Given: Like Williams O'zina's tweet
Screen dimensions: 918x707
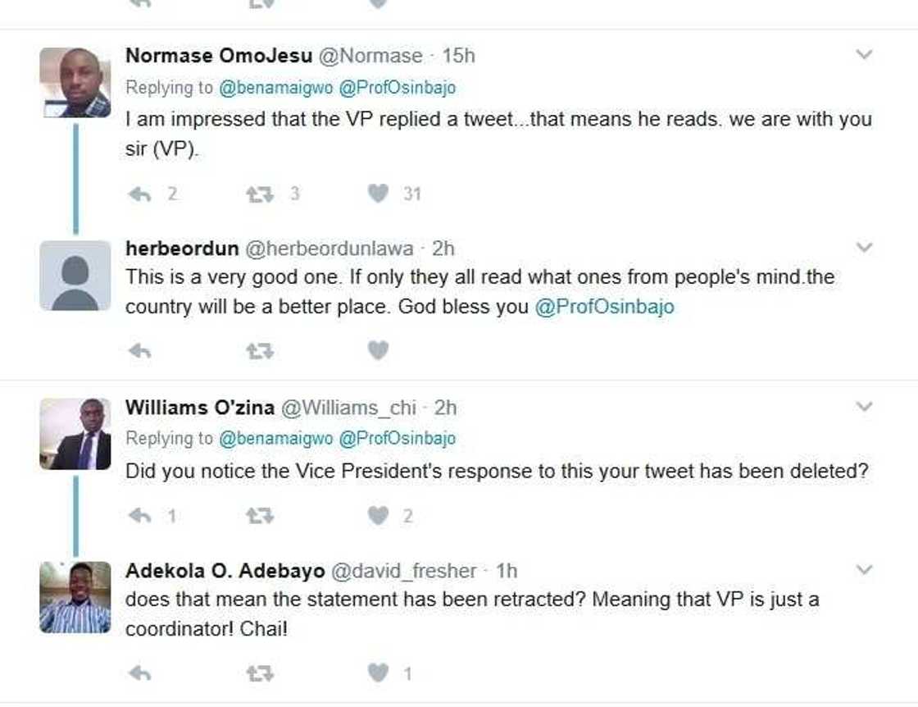Looking at the screenshot, I should [x=378, y=516].
